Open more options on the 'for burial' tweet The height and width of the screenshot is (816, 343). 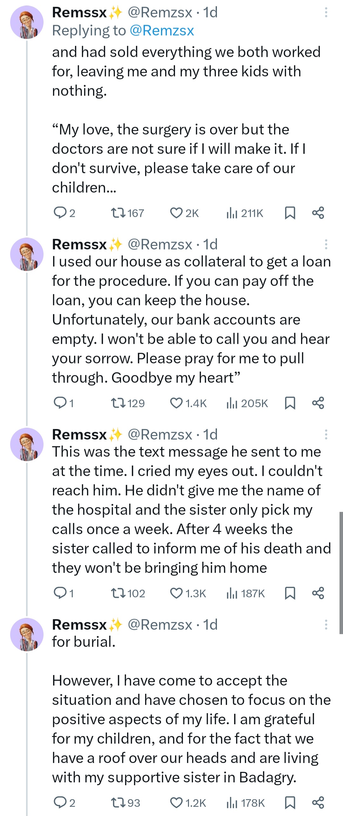326,625
